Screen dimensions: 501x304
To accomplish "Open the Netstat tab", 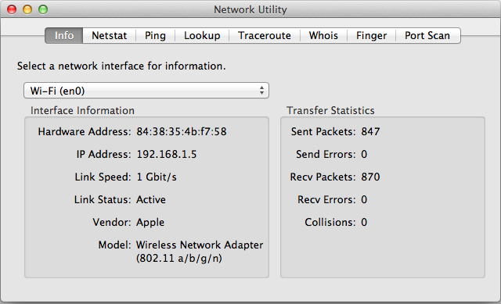I will coord(110,35).
